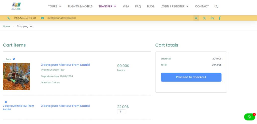Open the X (Twitter) social link
This screenshot has width=257, height=124.
pyautogui.click(x=204, y=18)
